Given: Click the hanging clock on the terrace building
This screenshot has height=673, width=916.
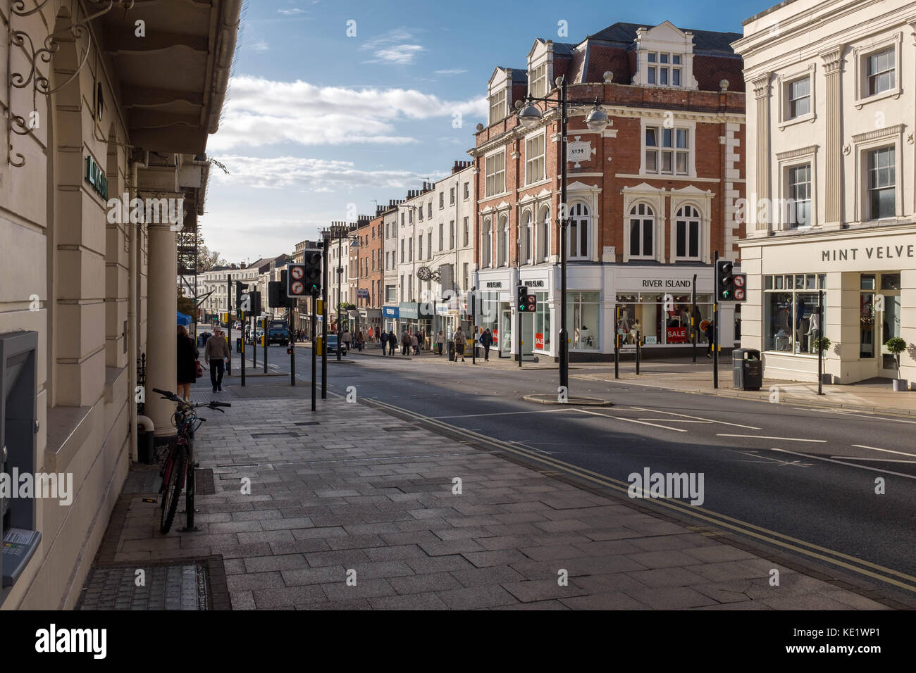Looking at the screenshot, I should click(424, 273).
